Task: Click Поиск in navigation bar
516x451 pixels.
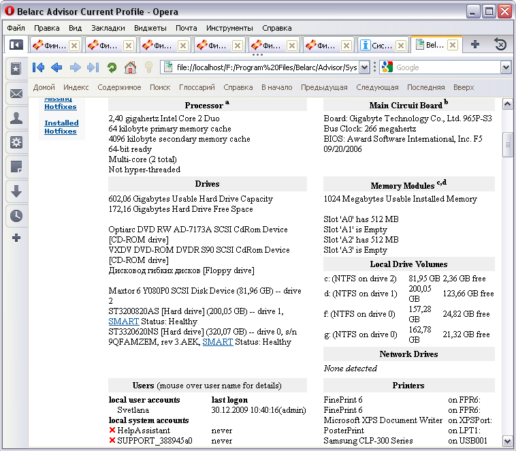Action: coord(160,87)
